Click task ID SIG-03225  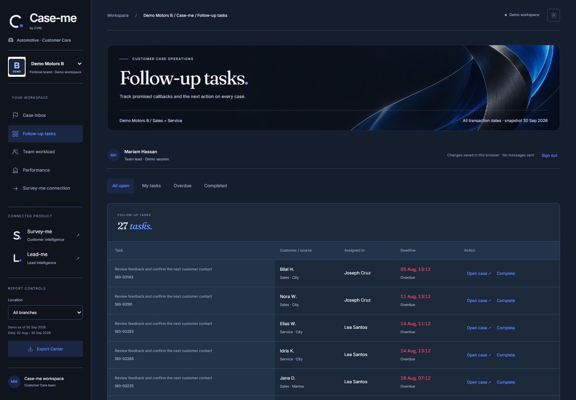click(x=124, y=386)
